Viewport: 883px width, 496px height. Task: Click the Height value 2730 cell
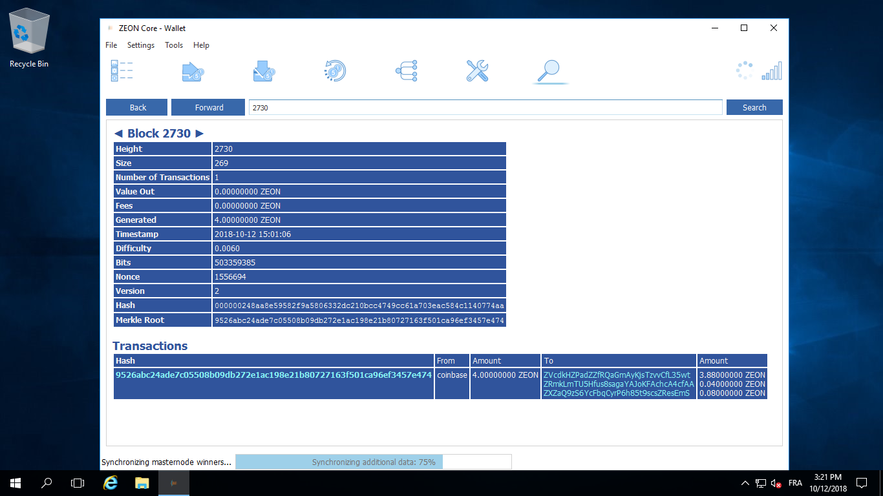[x=359, y=149]
